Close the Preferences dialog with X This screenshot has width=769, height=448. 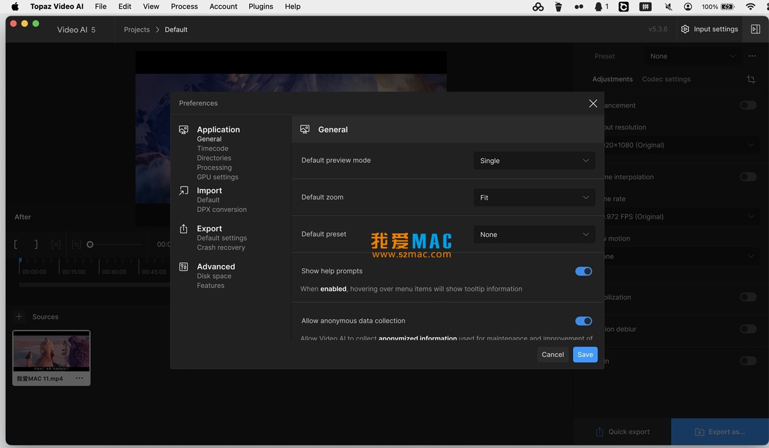[593, 103]
